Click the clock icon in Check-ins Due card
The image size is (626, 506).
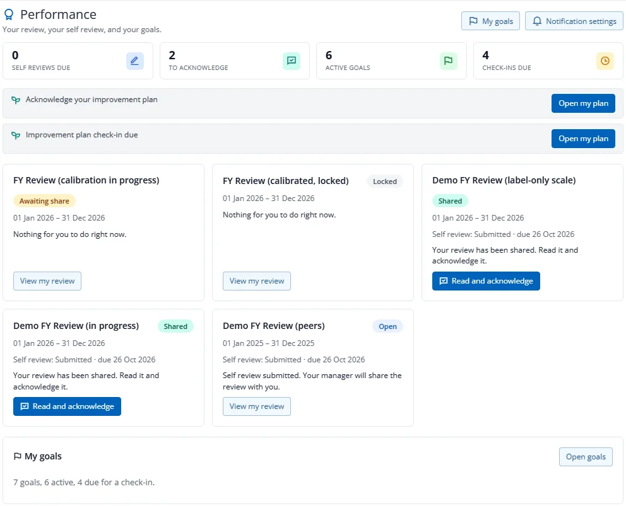coord(605,61)
